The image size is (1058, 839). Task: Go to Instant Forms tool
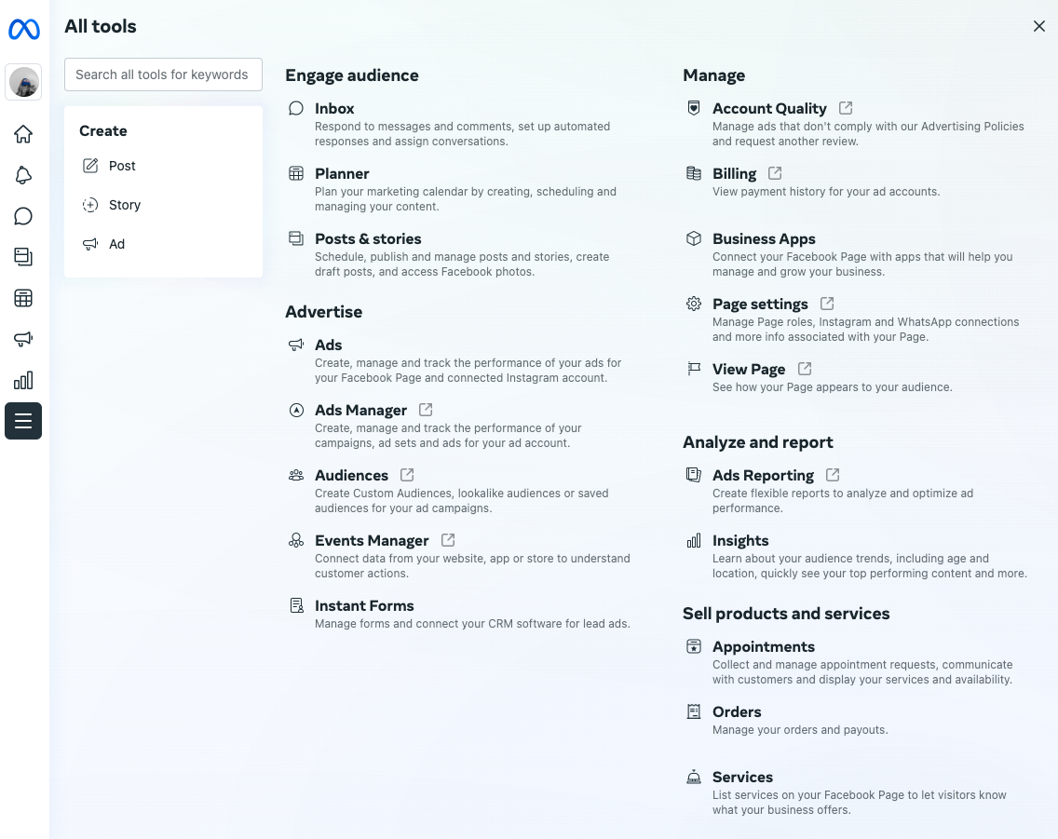coord(364,605)
